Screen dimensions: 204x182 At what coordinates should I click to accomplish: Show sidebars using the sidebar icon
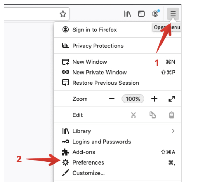click(x=141, y=14)
